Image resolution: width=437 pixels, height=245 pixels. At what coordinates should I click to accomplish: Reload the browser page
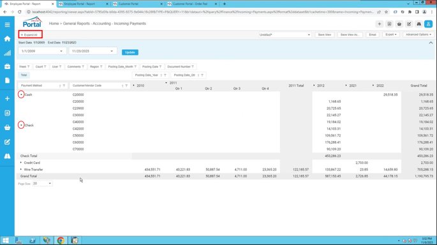(20, 12)
